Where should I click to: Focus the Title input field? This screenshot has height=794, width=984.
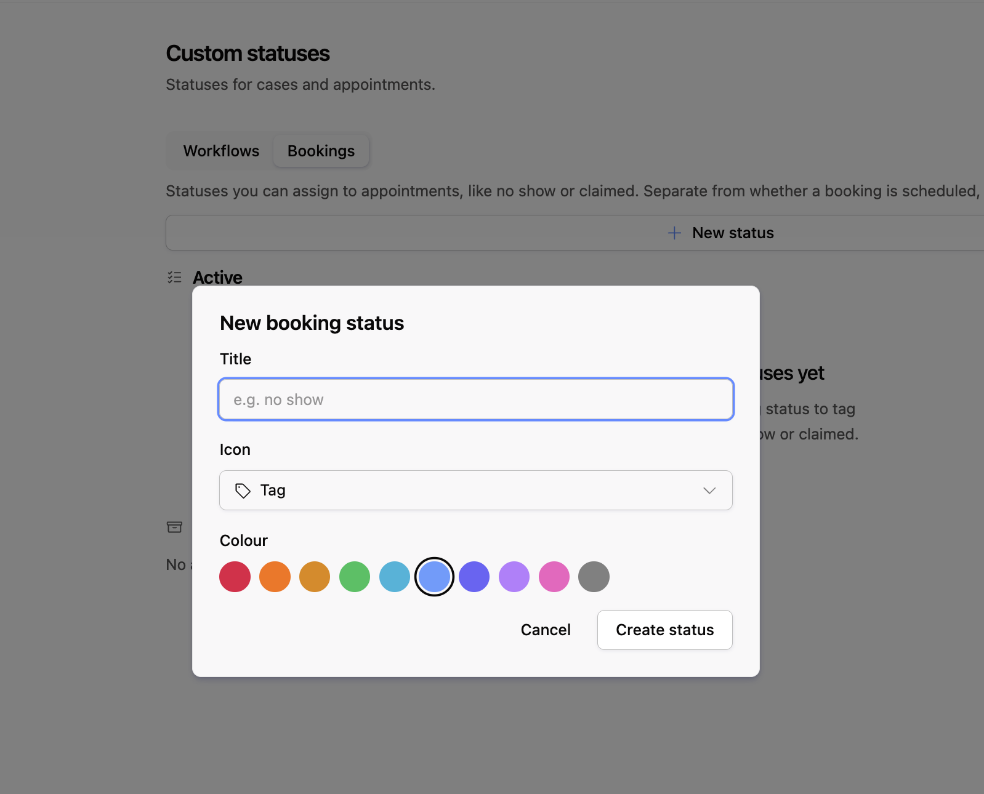coord(476,399)
